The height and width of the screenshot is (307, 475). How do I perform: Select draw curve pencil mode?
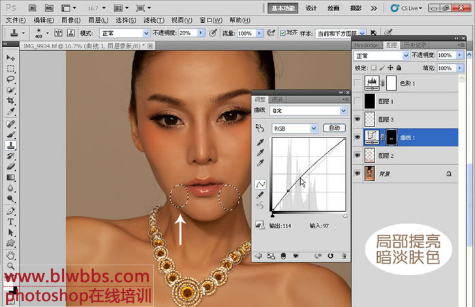[260, 195]
